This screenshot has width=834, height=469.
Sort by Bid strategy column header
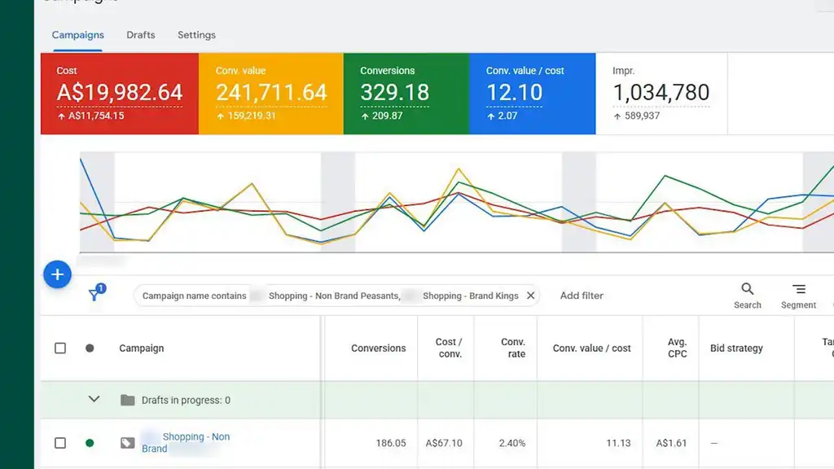tap(736, 348)
